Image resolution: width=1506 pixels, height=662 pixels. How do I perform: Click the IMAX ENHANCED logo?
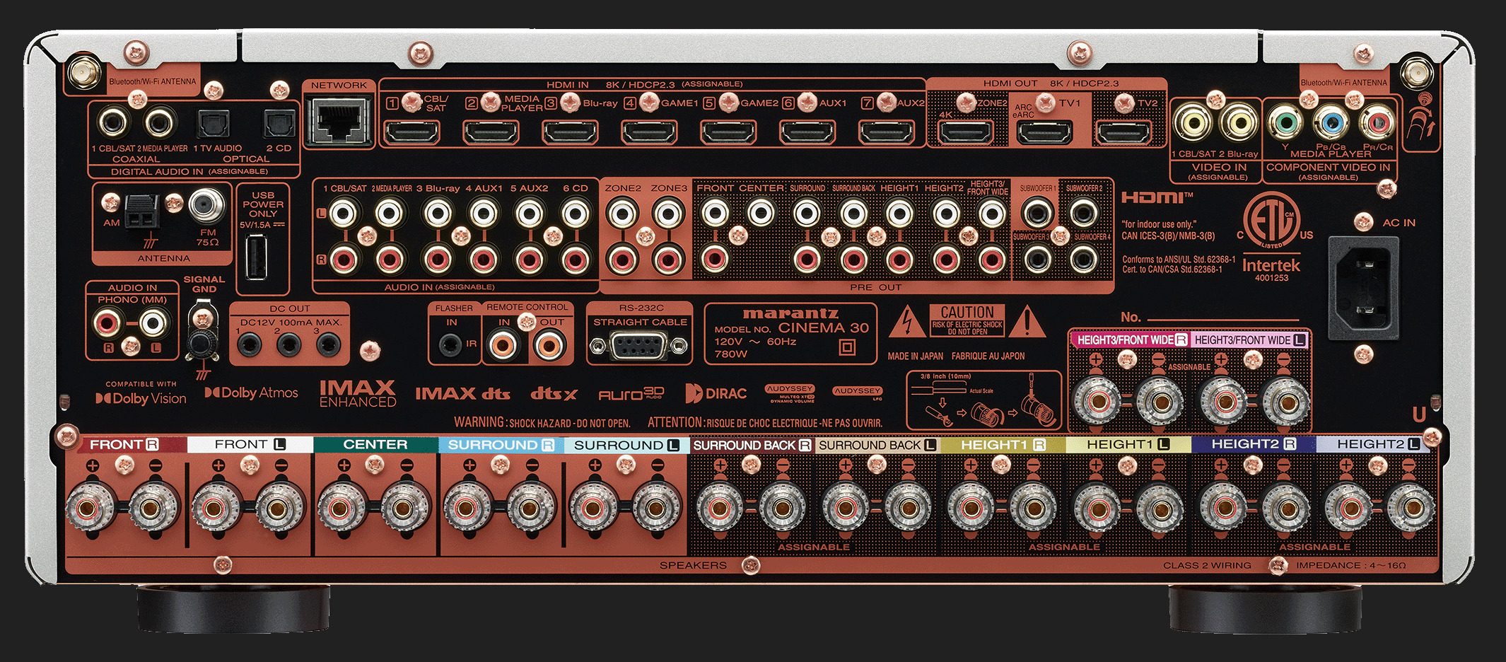358,394
